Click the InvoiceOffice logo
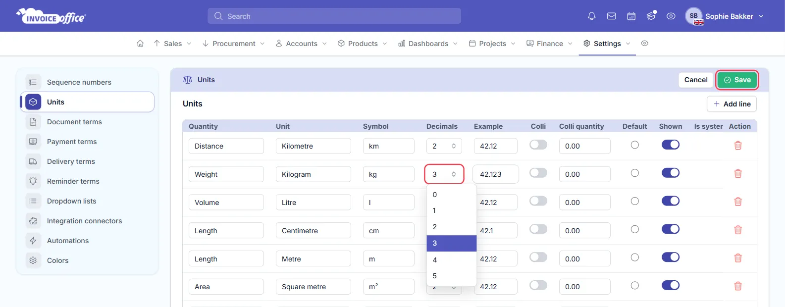 coord(51,16)
